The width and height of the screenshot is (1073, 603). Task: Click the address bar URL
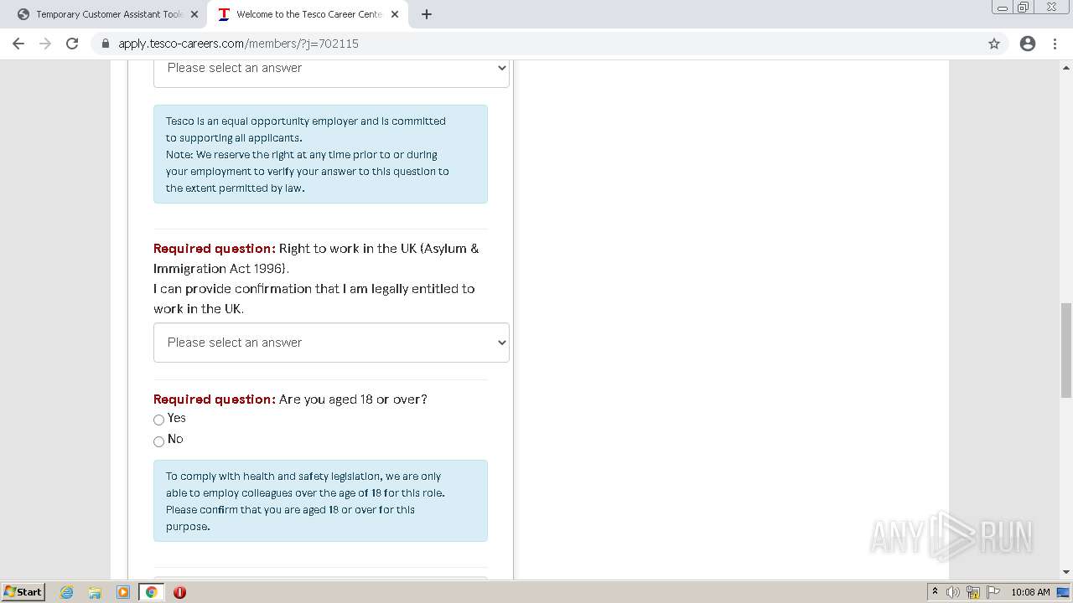[x=238, y=44]
